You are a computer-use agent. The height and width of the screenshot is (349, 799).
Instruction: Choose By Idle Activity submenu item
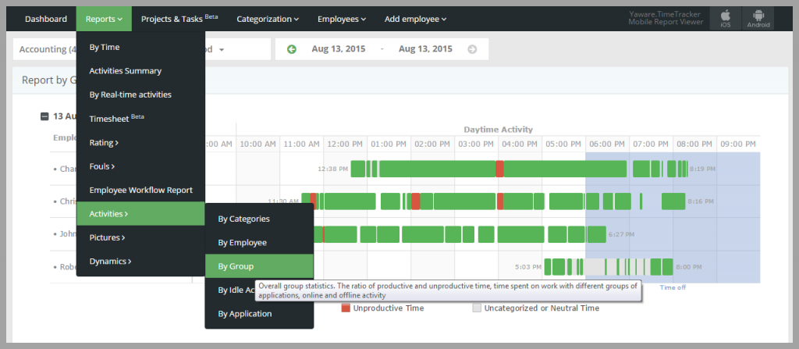[x=236, y=290]
